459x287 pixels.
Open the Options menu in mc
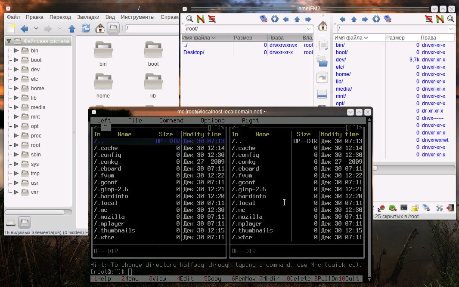[213, 120]
